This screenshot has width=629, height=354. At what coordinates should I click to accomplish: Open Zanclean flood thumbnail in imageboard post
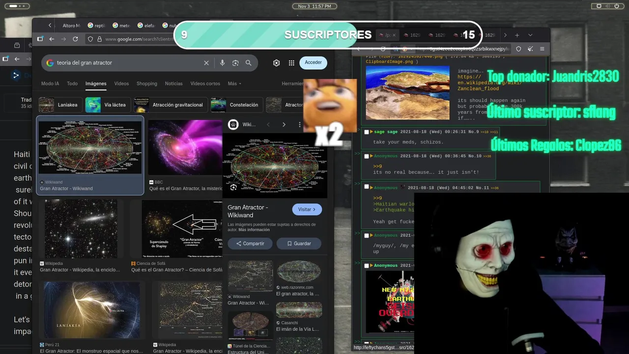[x=407, y=93]
